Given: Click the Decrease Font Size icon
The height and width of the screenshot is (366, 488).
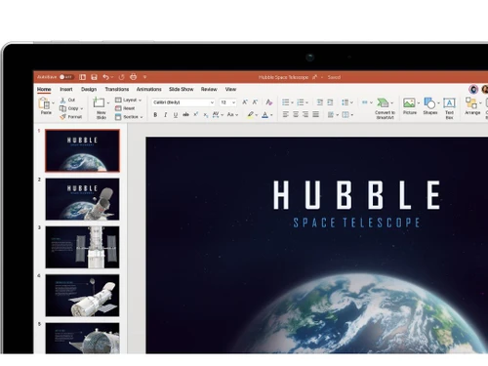Looking at the screenshot, I should pos(255,102).
